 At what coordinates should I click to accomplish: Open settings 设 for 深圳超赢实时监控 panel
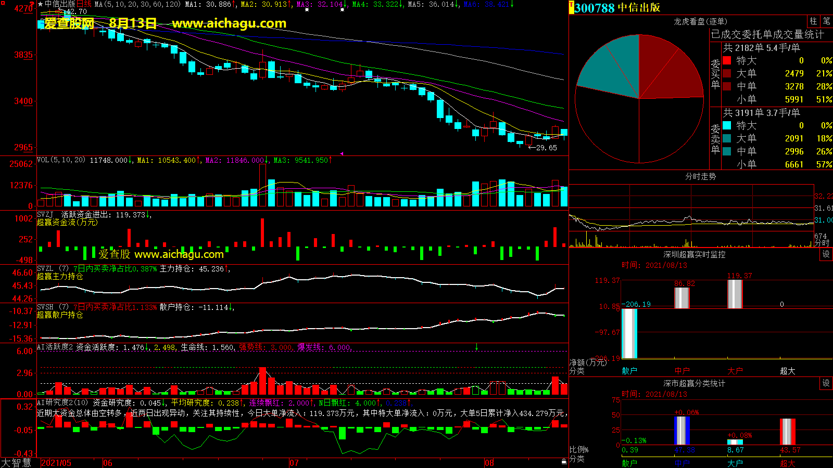pos(826,254)
